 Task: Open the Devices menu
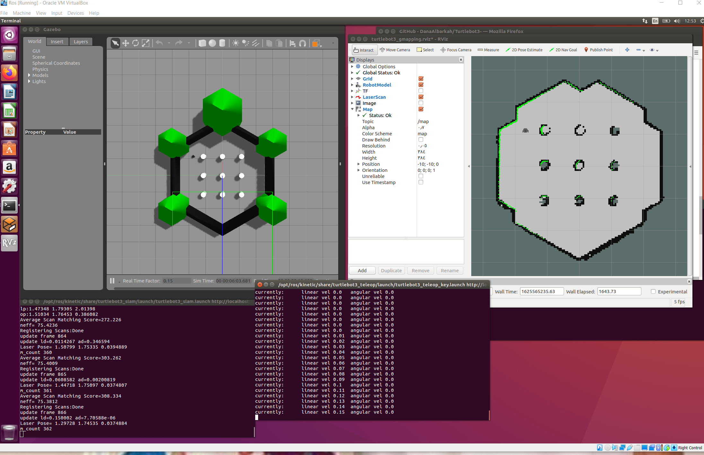click(75, 13)
